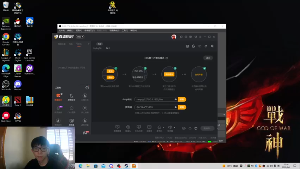Click the Edge icon in the taskbar
300x169 pixels.
coord(80,166)
